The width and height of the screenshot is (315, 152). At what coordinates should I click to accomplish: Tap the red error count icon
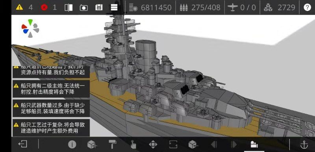[44, 7]
